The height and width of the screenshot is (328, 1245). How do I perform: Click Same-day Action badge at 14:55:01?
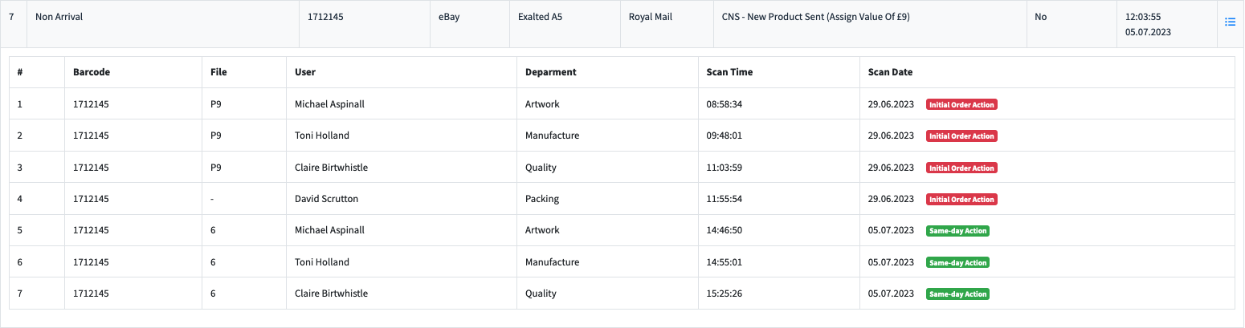957,262
